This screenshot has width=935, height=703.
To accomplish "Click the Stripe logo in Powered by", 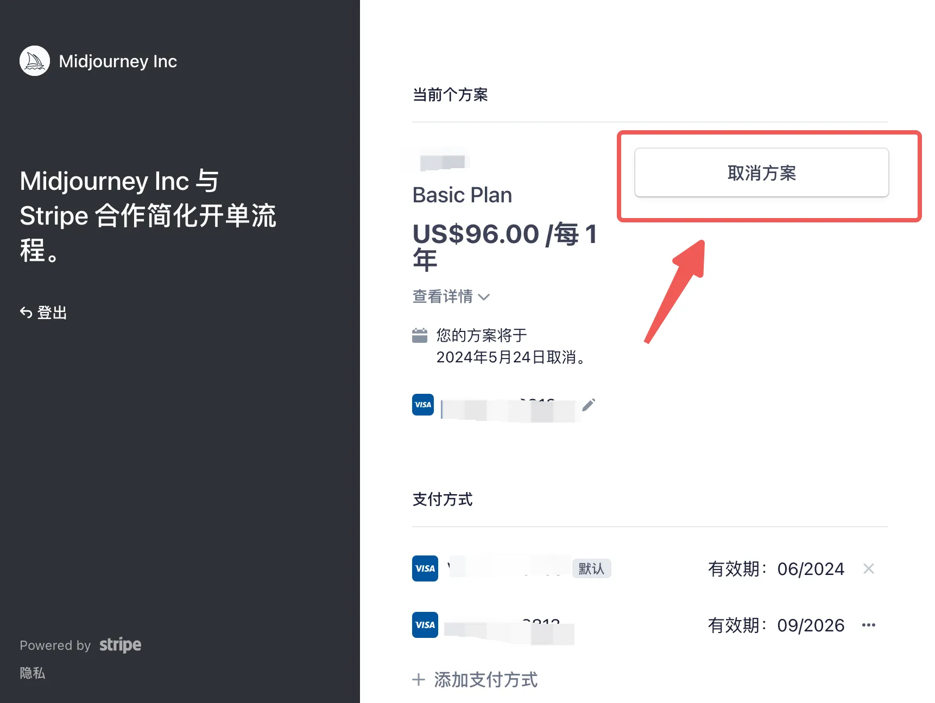I will pos(120,644).
